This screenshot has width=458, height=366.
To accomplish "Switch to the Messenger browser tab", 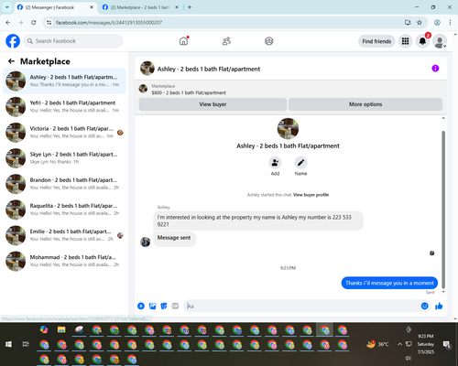I will coord(55,7).
